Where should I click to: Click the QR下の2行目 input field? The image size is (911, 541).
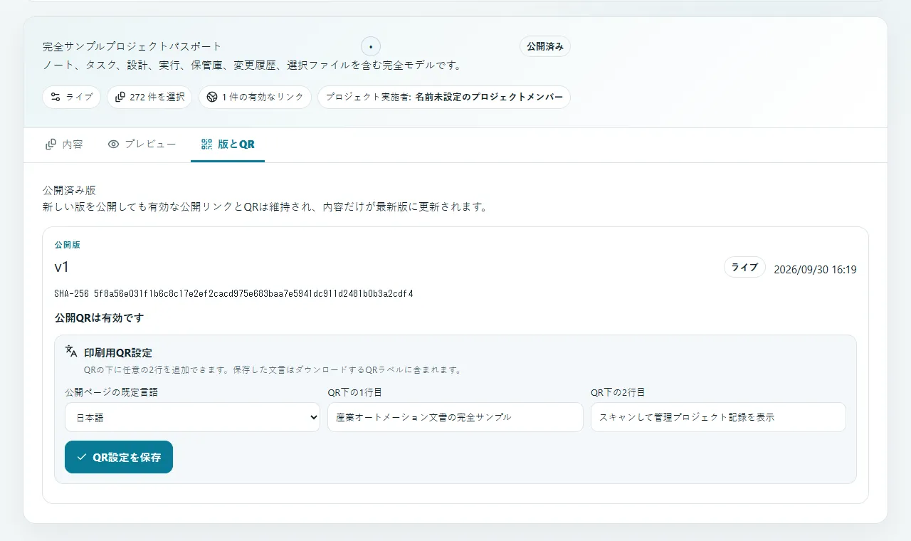[x=718, y=417]
